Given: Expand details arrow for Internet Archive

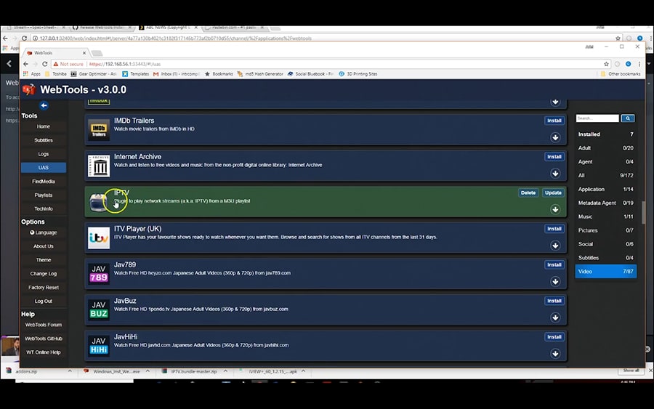Looking at the screenshot, I should tap(555, 173).
